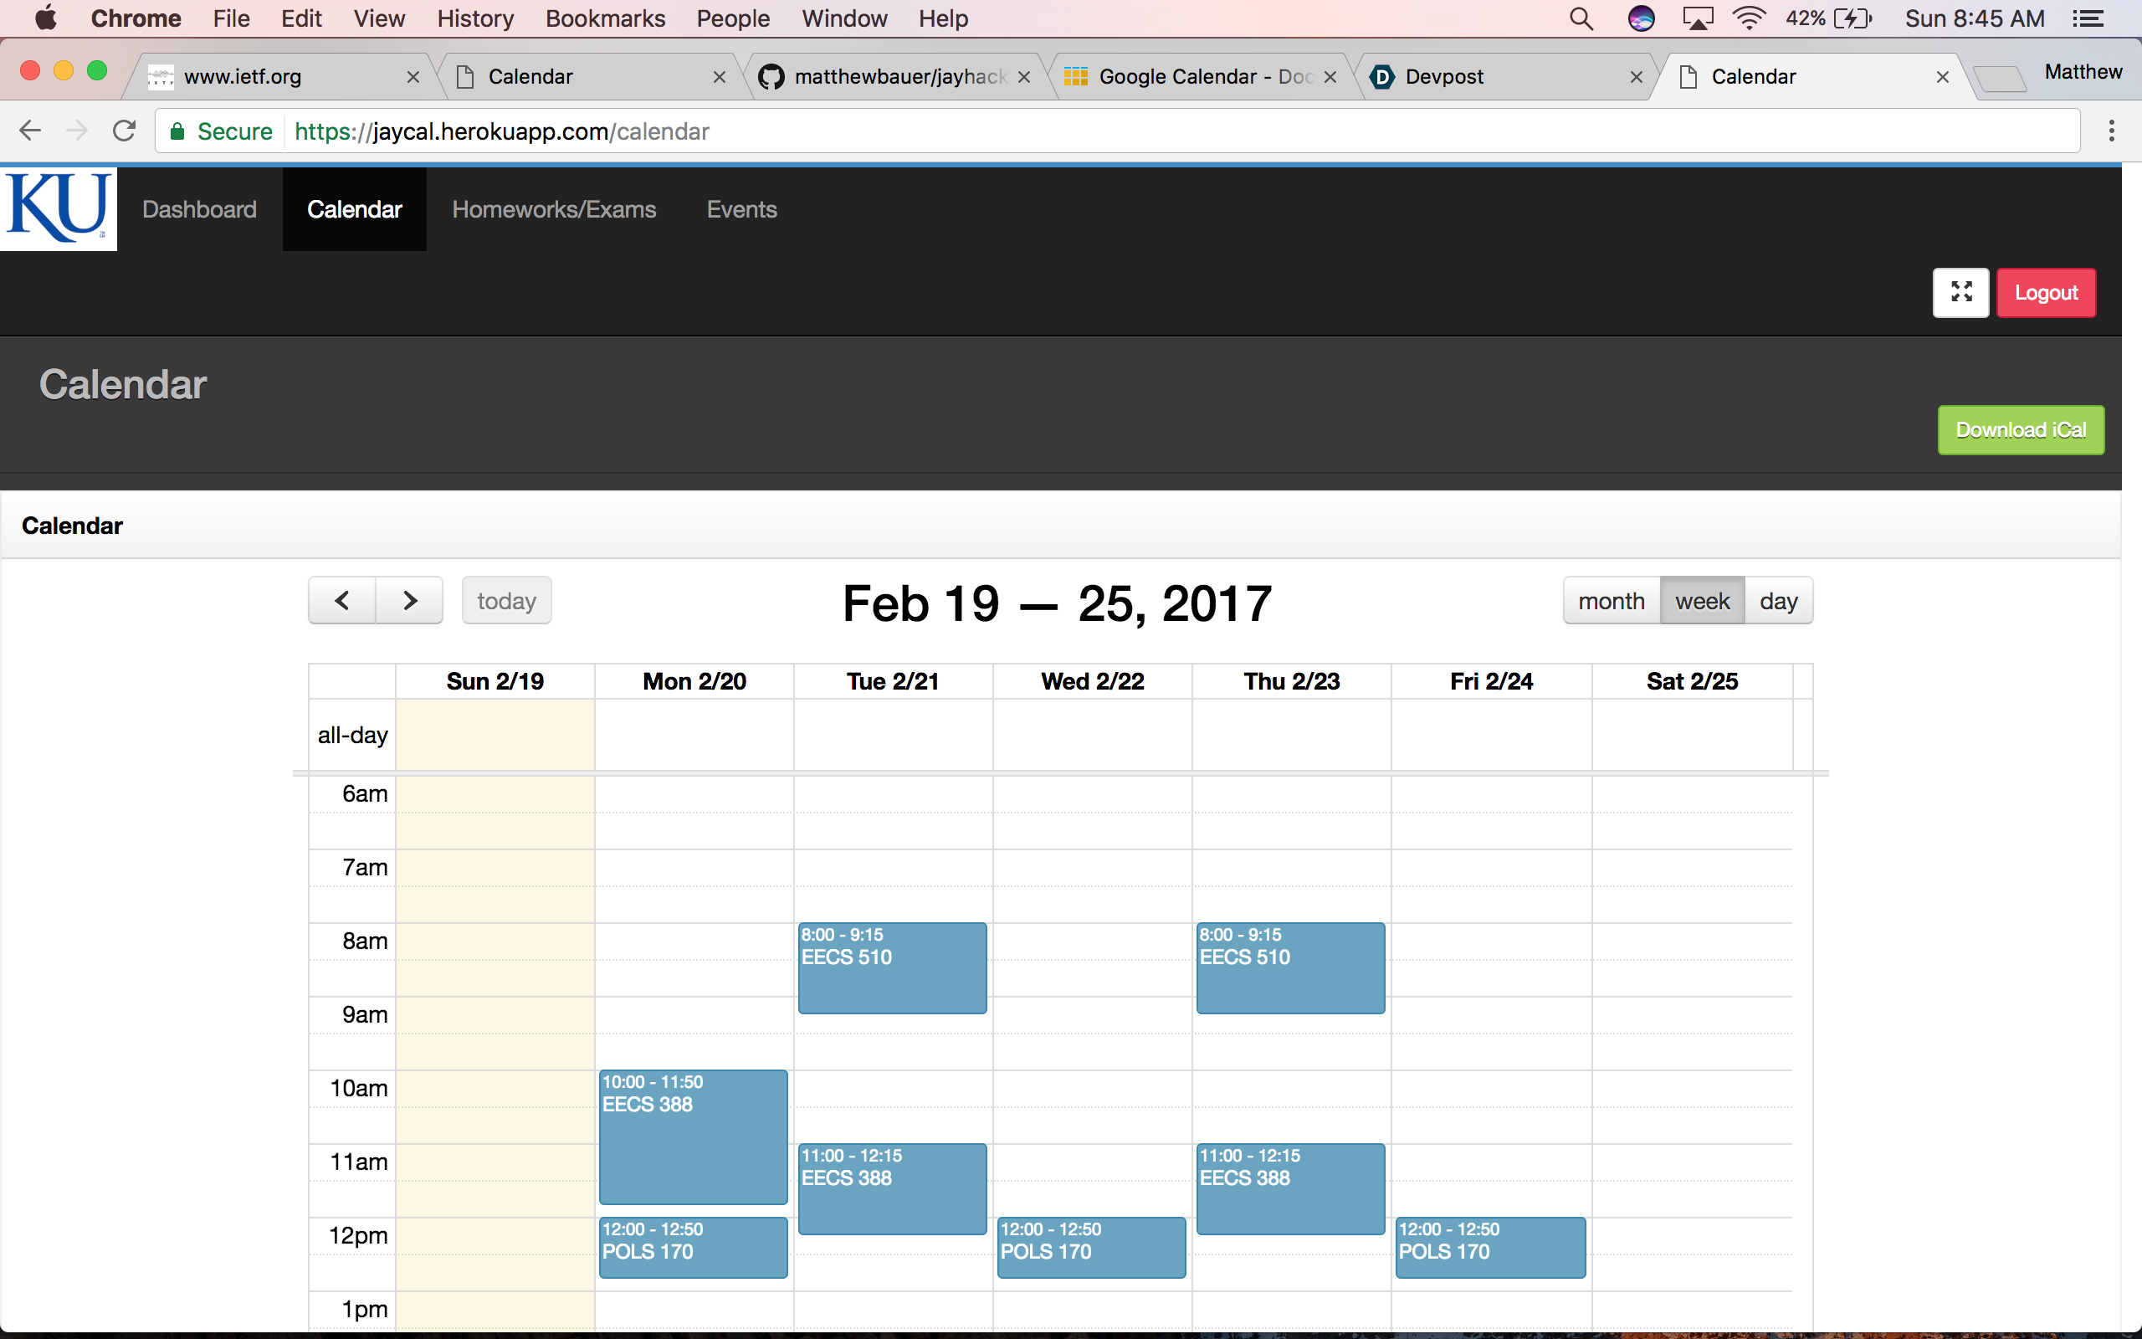Open Spotlight search in menu bar

(x=1581, y=18)
